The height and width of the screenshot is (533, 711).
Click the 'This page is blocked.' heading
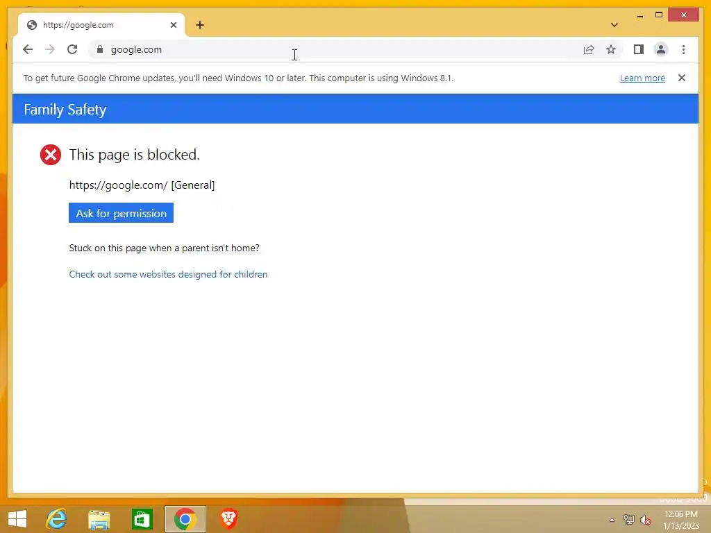click(x=134, y=155)
